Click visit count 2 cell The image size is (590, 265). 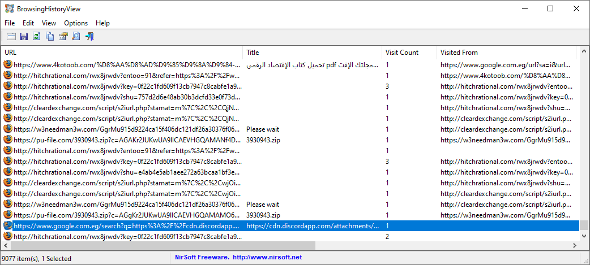pos(387,237)
